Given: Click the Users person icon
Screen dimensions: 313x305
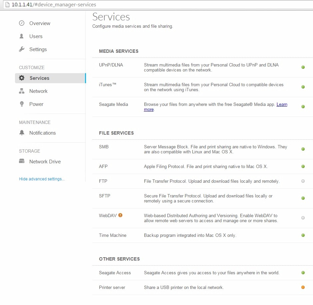Looking at the screenshot, I should (22, 36).
